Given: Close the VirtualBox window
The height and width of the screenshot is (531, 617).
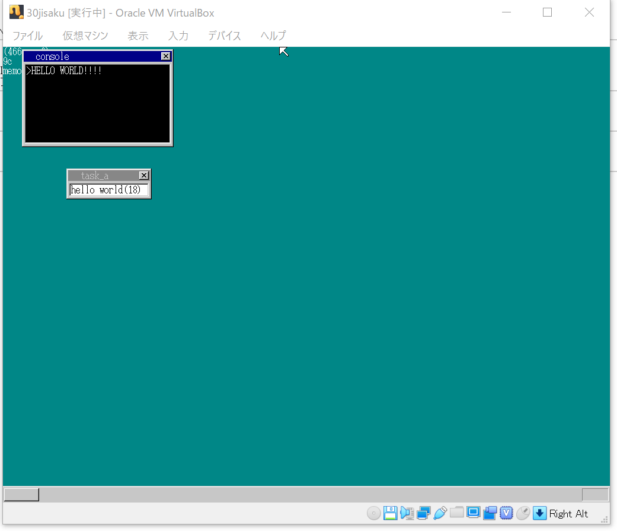Looking at the screenshot, I should pos(589,12).
